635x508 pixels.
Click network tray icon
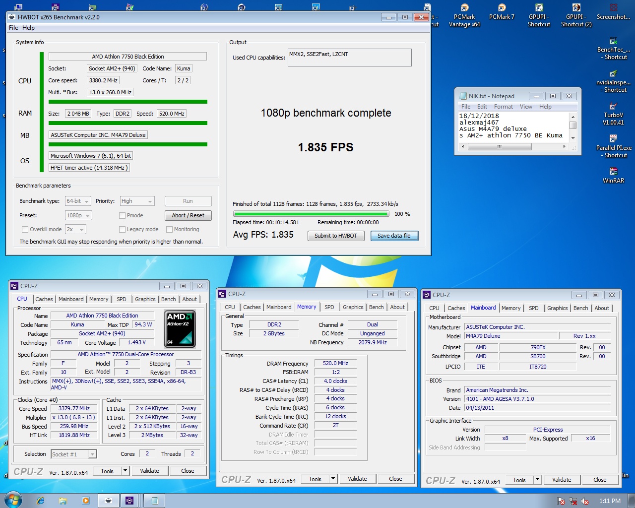click(573, 501)
